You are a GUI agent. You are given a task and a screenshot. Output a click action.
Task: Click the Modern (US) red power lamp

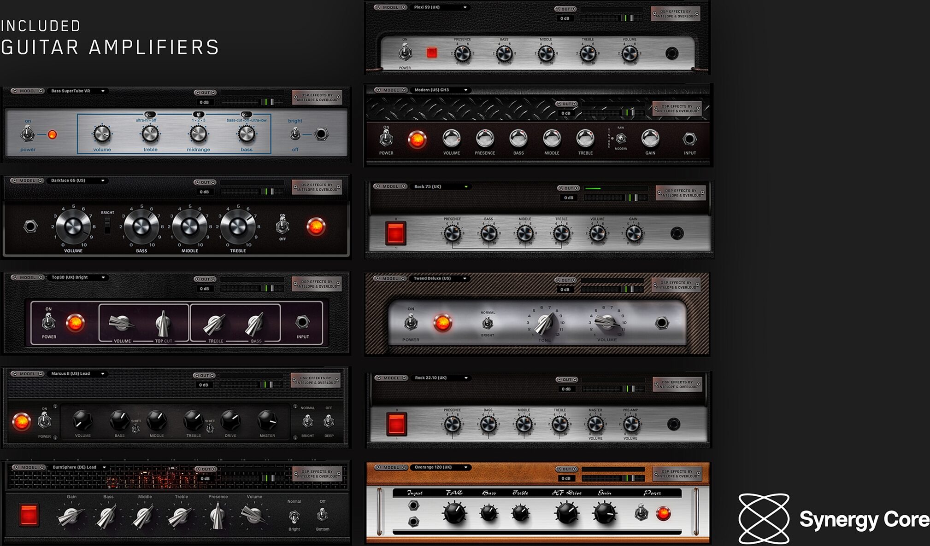point(417,139)
